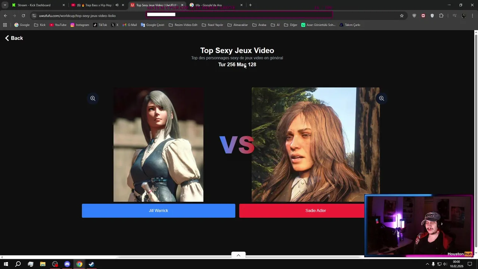This screenshot has height=269, width=478.
Task: Select the Jill Warrick character picture
Action: pos(158,145)
